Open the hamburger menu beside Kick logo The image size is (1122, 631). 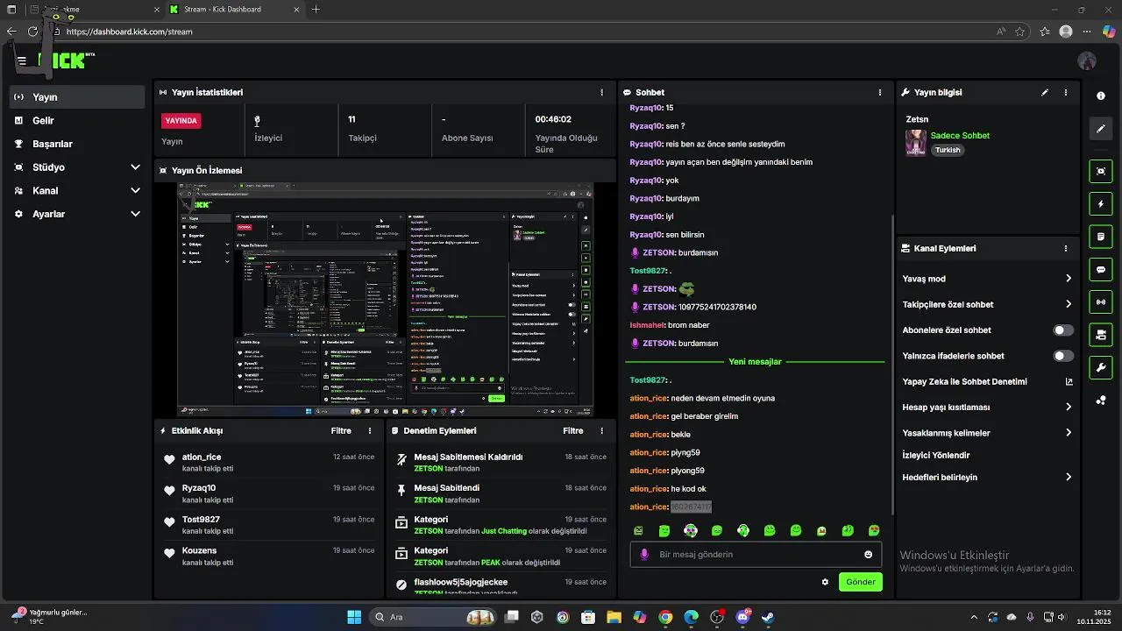pos(22,61)
